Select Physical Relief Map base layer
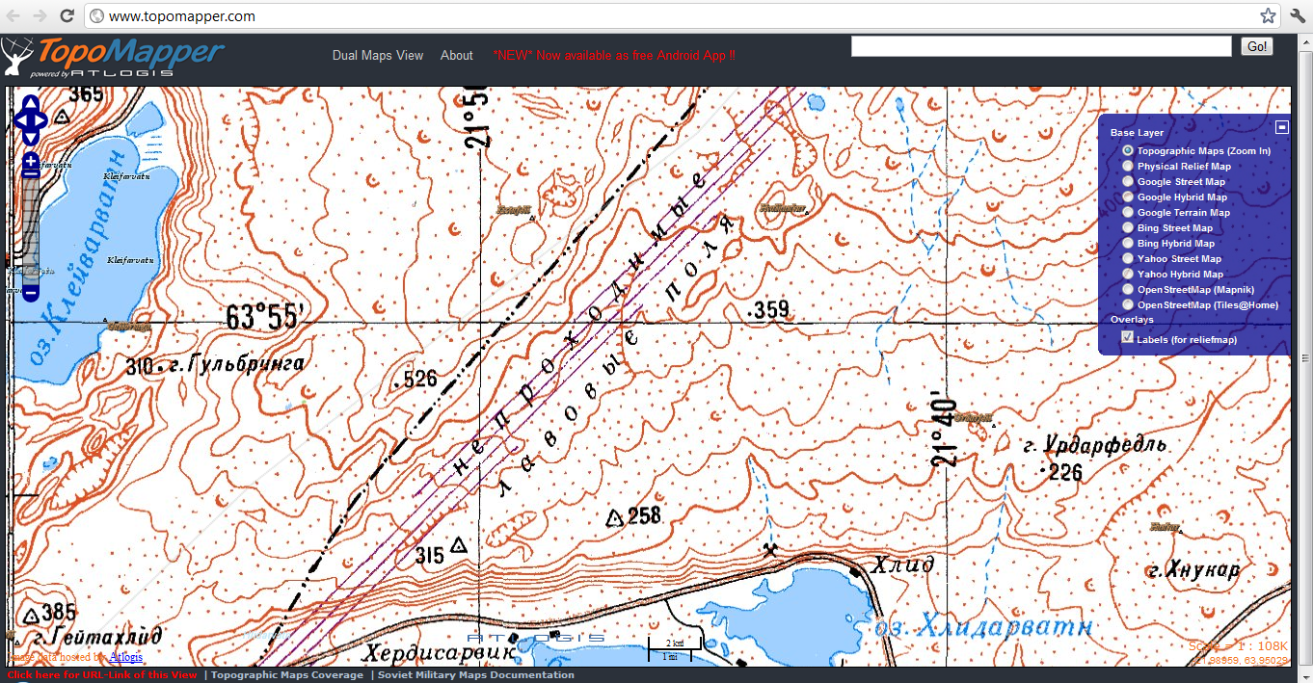This screenshot has width=1313, height=683. tap(1128, 167)
